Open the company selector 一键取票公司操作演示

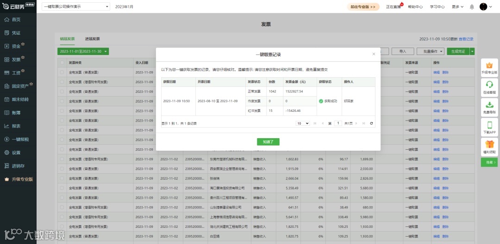(75, 6)
